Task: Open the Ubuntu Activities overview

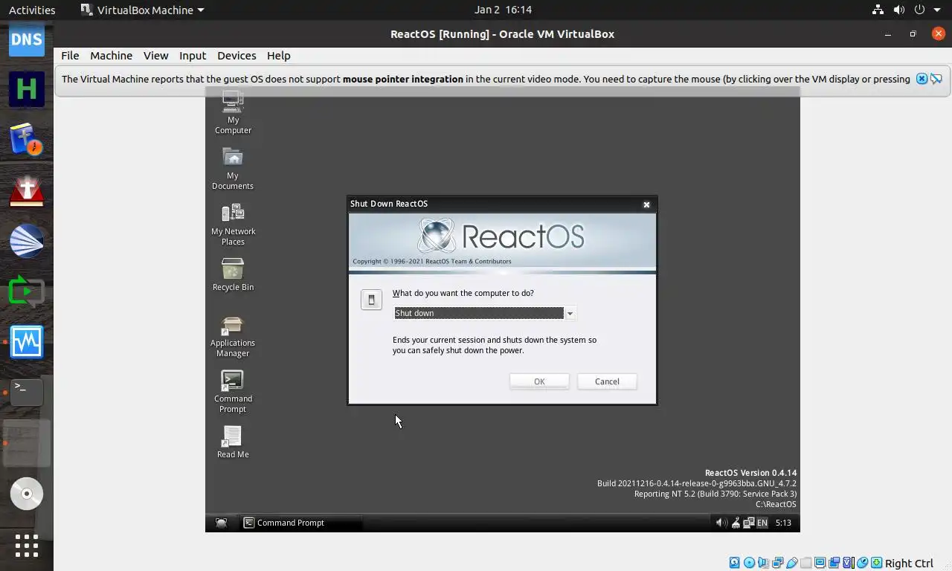Action: pos(32,10)
